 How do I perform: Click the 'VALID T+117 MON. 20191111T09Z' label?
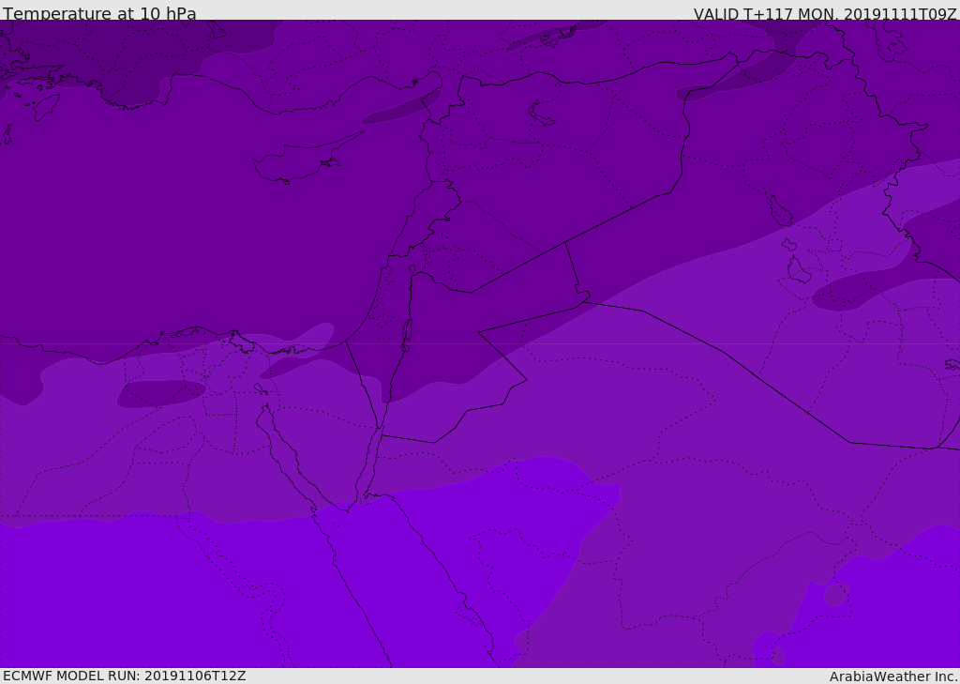point(825,14)
